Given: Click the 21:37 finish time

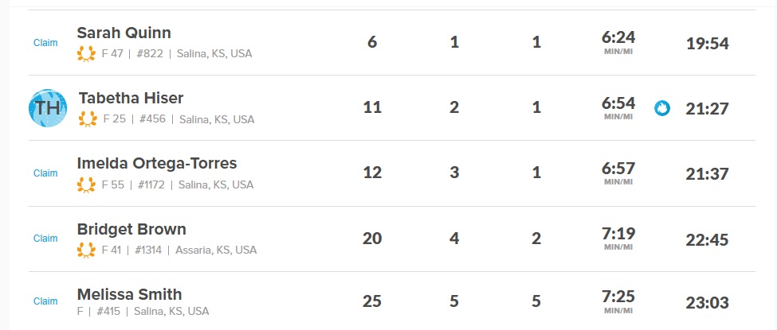Looking at the screenshot, I should 707,173.
